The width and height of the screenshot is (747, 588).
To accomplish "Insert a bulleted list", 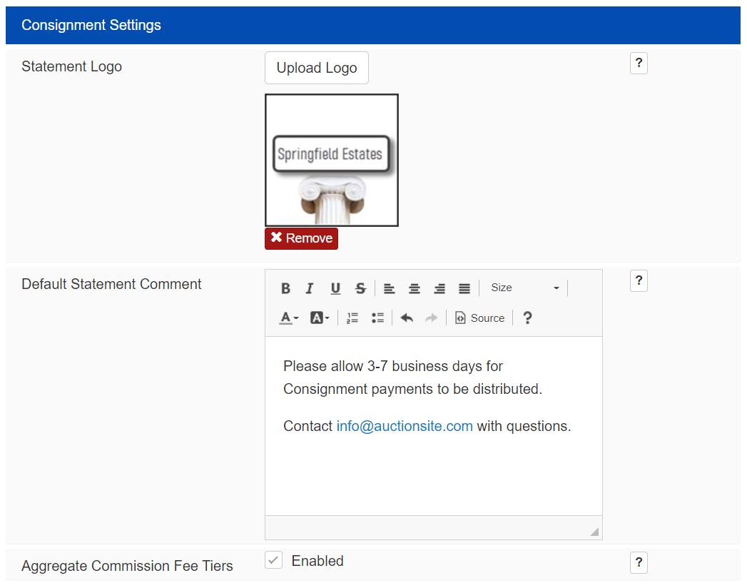I will tap(377, 318).
